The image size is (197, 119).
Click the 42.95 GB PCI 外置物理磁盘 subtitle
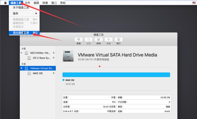pyautogui.click(x=93, y=59)
